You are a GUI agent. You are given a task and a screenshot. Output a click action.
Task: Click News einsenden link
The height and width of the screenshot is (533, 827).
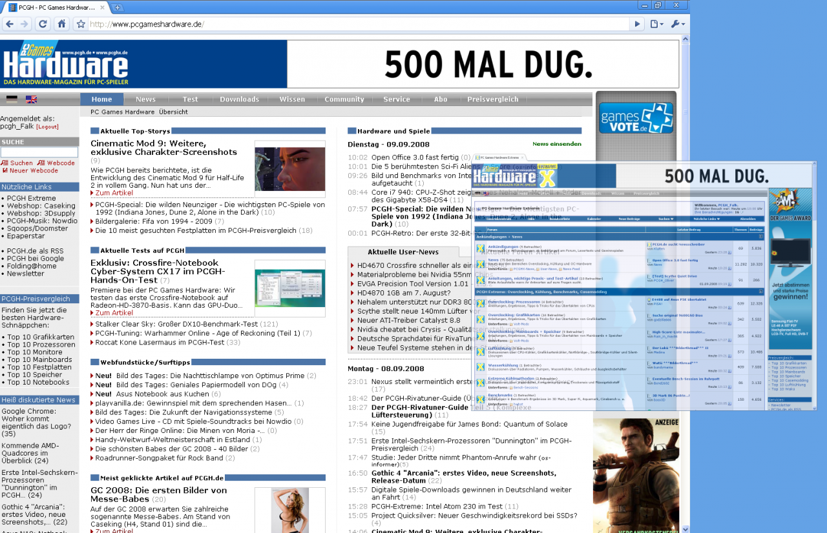click(557, 144)
